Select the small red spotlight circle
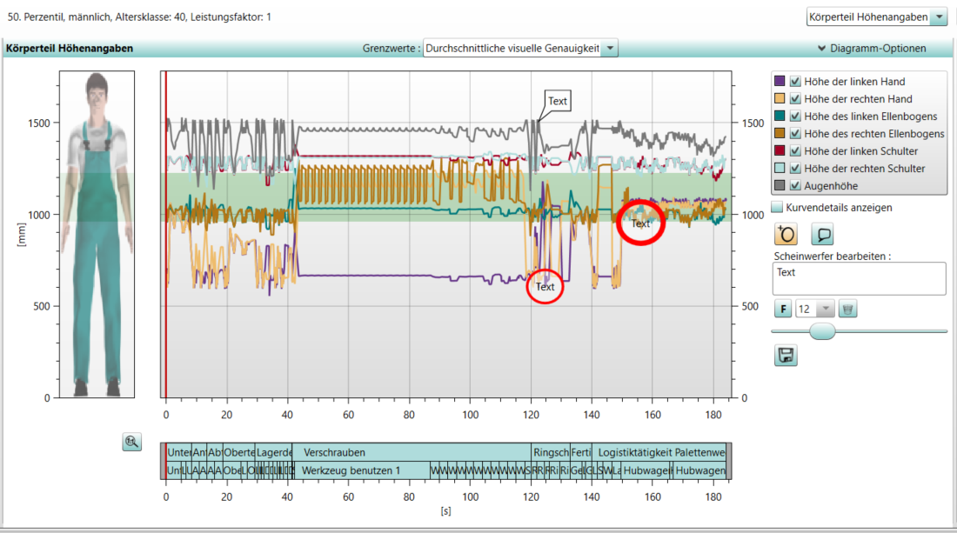 545,286
